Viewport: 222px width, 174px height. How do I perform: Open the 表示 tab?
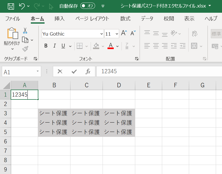pyautogui.click(x=189, y=19)
